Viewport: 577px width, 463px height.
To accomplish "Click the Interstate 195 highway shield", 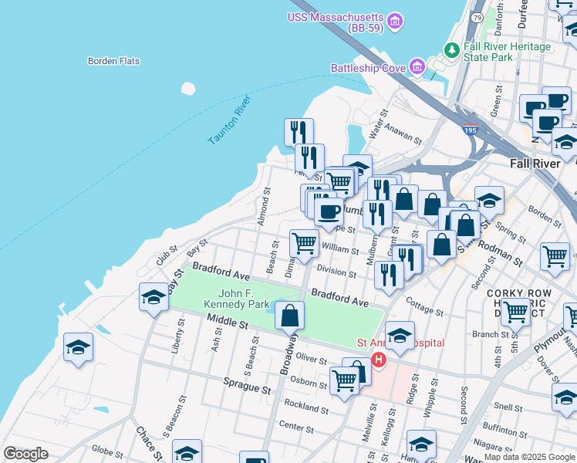I will pos(471,130).
